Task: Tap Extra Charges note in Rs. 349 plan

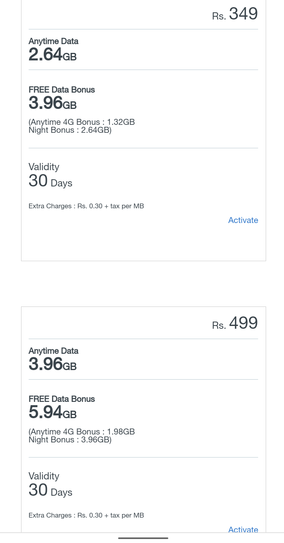Action: coord(86,206)
